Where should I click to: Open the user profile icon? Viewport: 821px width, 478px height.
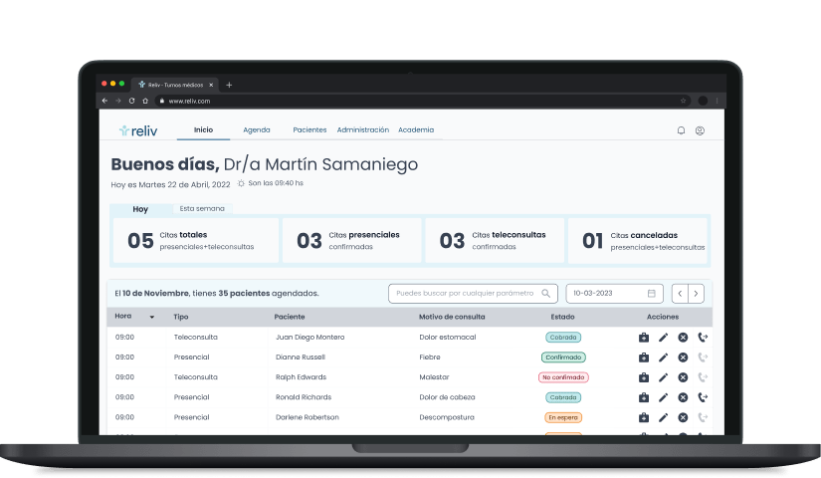point(700,130)
